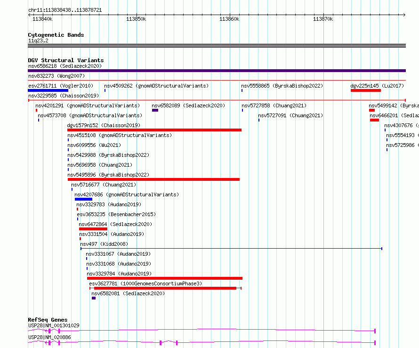Select the 11q23.2 cytogenetic band bar

[x=217, y=46]
